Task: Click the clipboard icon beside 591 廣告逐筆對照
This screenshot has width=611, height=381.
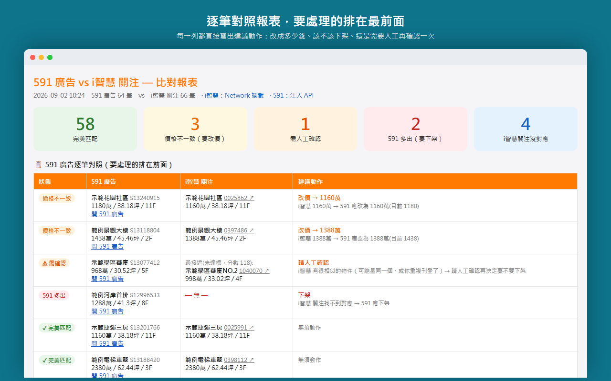Action: [38, 164]
